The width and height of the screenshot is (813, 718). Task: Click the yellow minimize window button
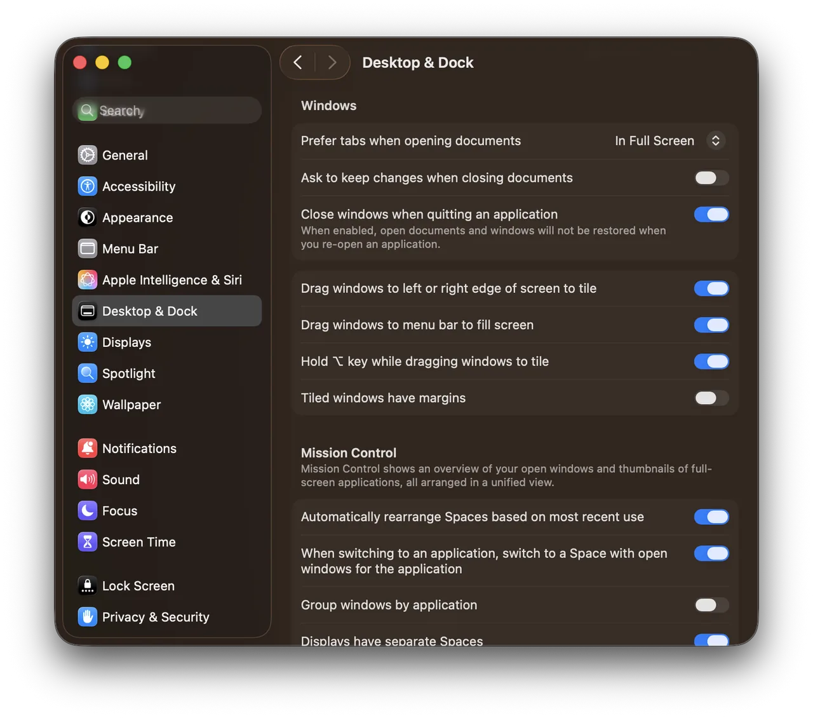[102, 62]
